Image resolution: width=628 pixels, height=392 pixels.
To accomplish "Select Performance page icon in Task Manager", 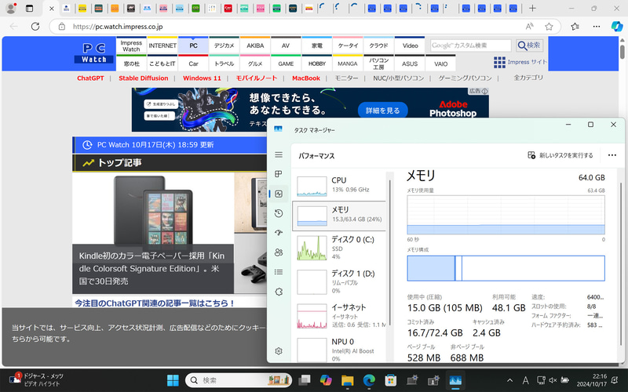I will (279, 194).
